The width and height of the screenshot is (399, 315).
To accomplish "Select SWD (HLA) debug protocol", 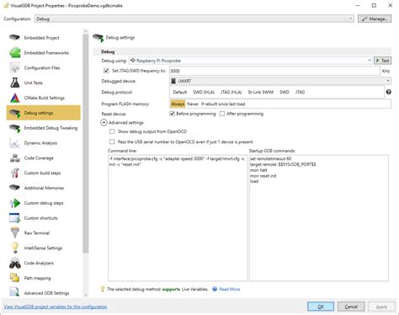I will pyautogui.click(x=204, y=92).
